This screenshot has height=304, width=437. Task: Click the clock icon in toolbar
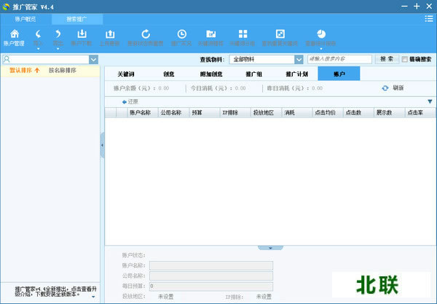(x=181, y=34)
